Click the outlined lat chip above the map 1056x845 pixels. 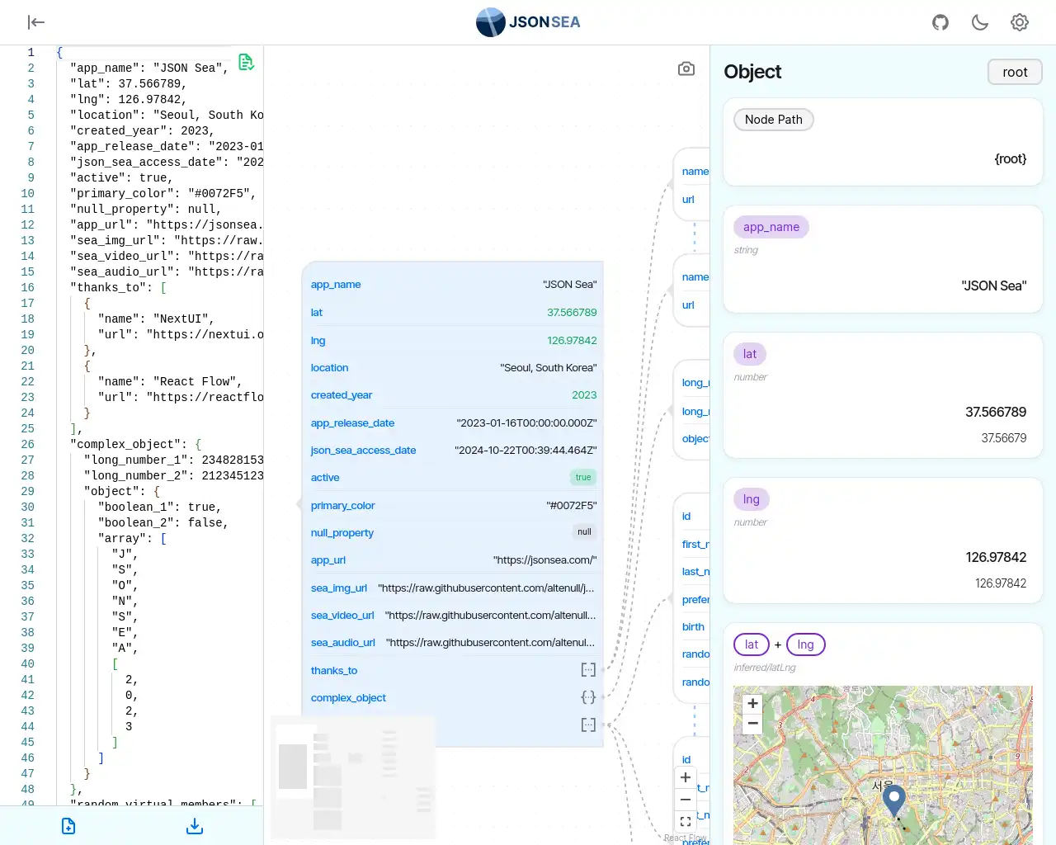point(752,644)
